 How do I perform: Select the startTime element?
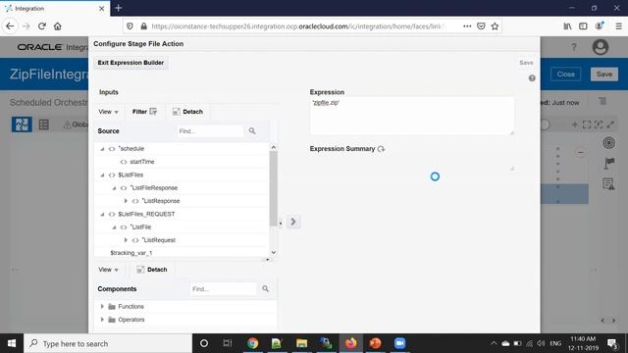(141, 162)
